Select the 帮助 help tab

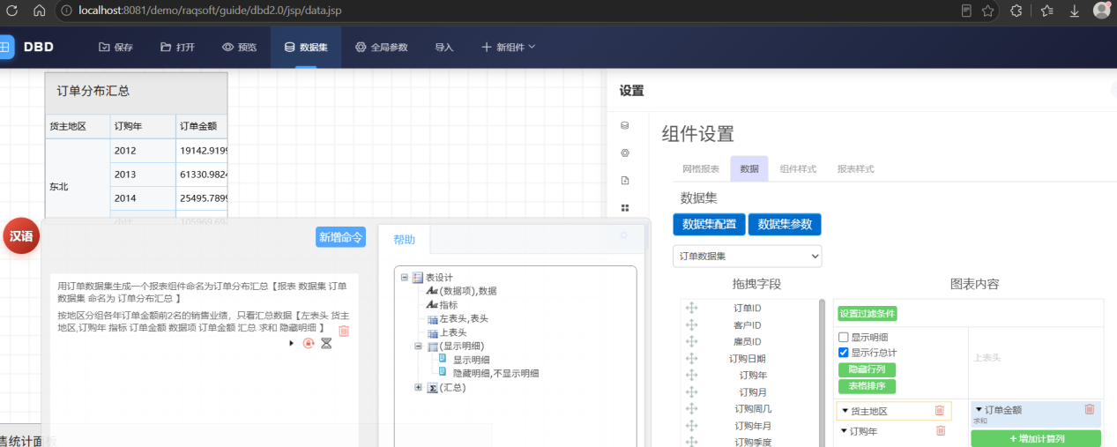404,240
